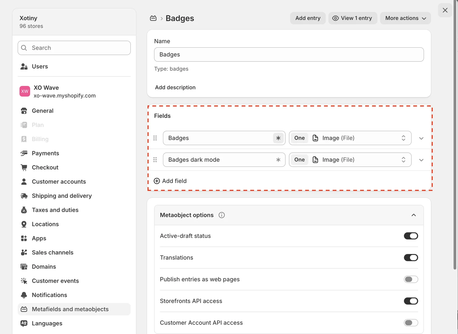The image size is (458, 334).
Task: Click the metaobjects breadcrumb icon beside Badges
Action: pos(153,18)
